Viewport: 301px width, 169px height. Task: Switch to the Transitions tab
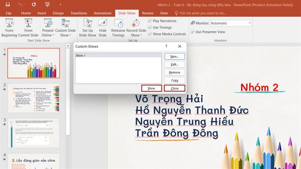[x=79, y=13]
